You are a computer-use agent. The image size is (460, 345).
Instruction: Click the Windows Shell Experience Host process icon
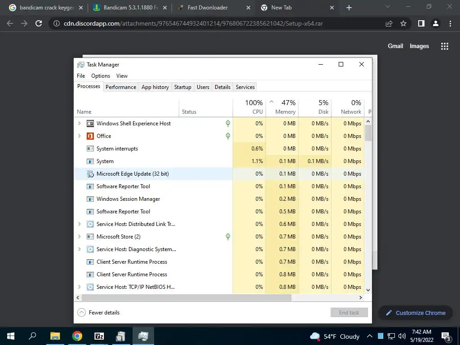90,124
